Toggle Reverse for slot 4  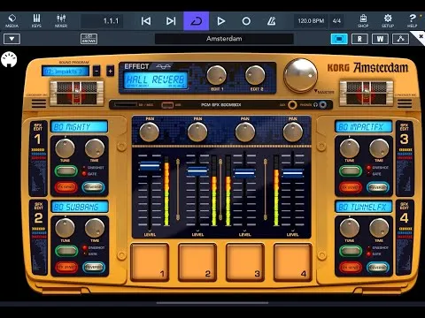[378, 267]
